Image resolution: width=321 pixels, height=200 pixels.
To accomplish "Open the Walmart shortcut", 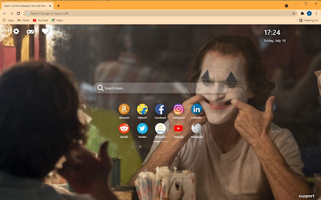I will coord(160,128).
